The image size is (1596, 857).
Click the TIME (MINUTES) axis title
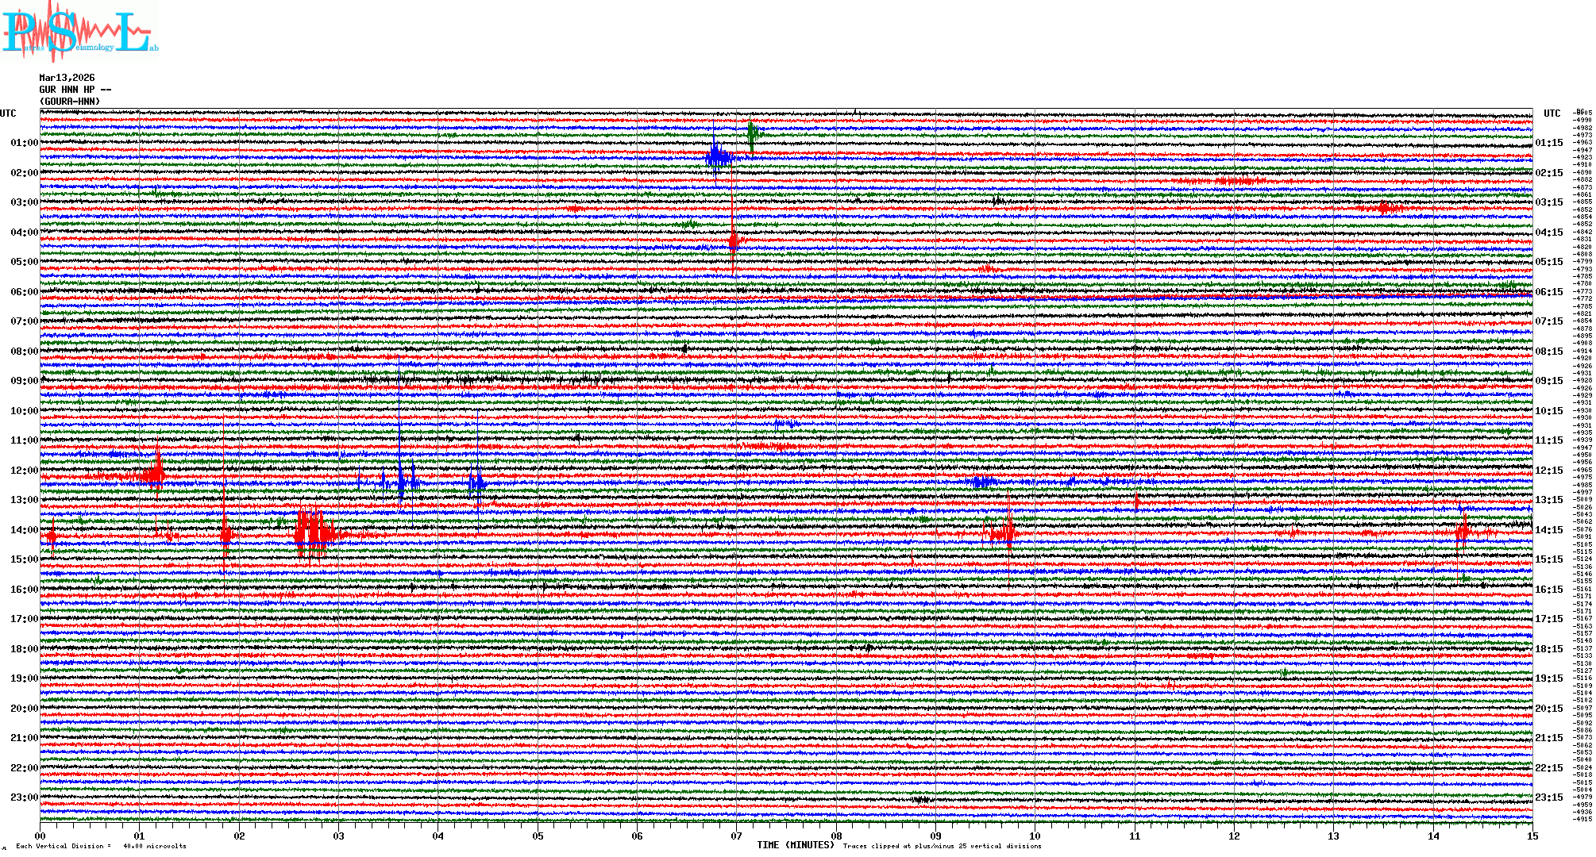point(796,845)
